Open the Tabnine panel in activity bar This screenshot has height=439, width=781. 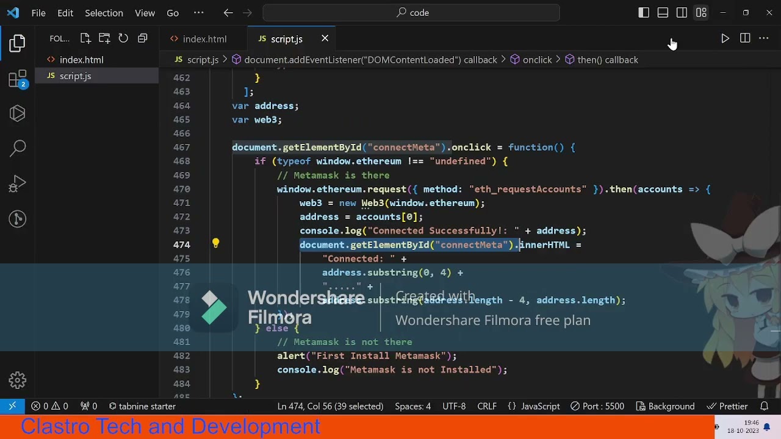click(18, 113)
